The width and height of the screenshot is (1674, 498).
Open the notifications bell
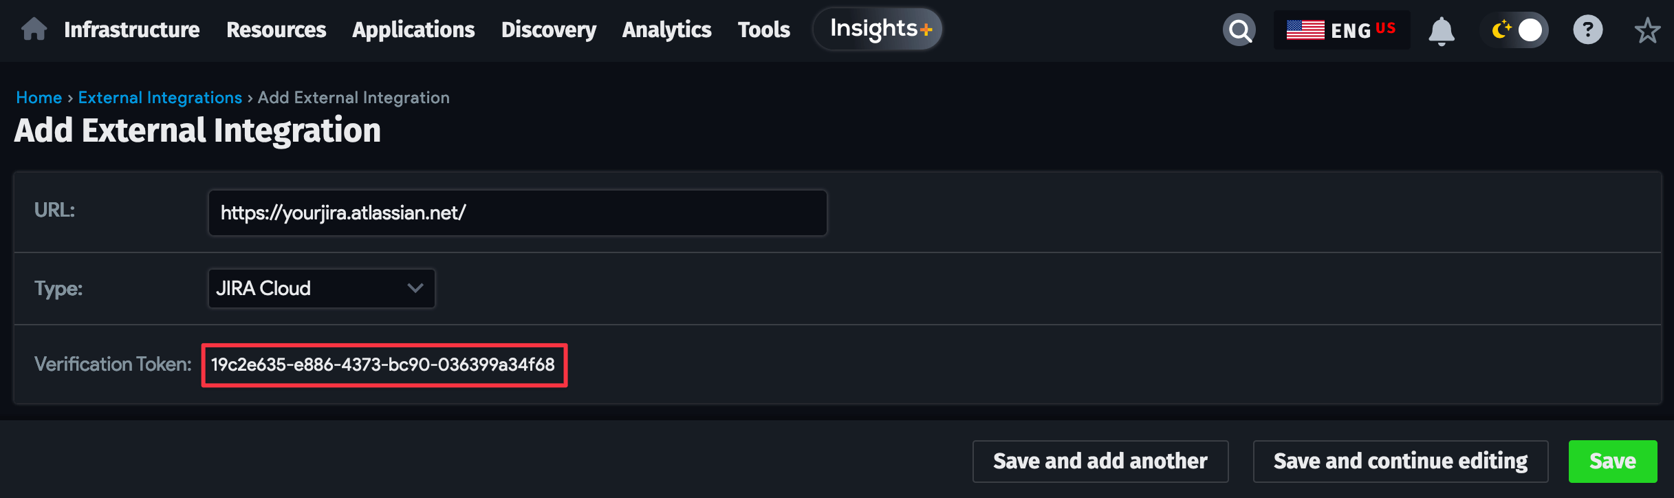point(1442,29)
